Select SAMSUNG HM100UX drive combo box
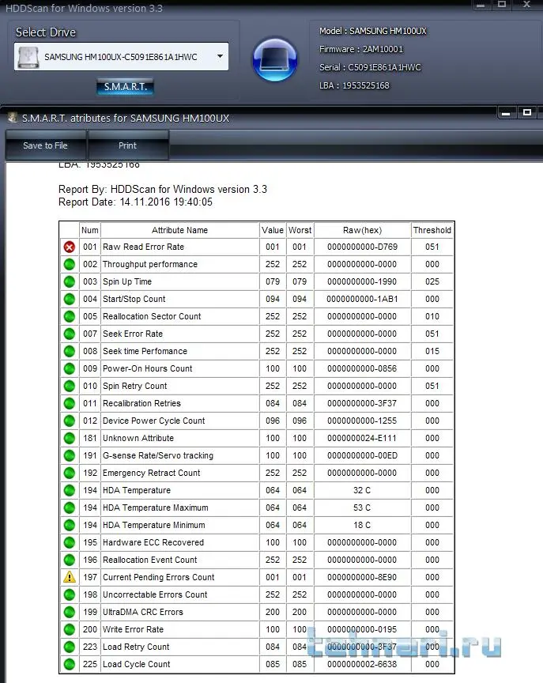The image size is (543, 683). click(121, 57)
